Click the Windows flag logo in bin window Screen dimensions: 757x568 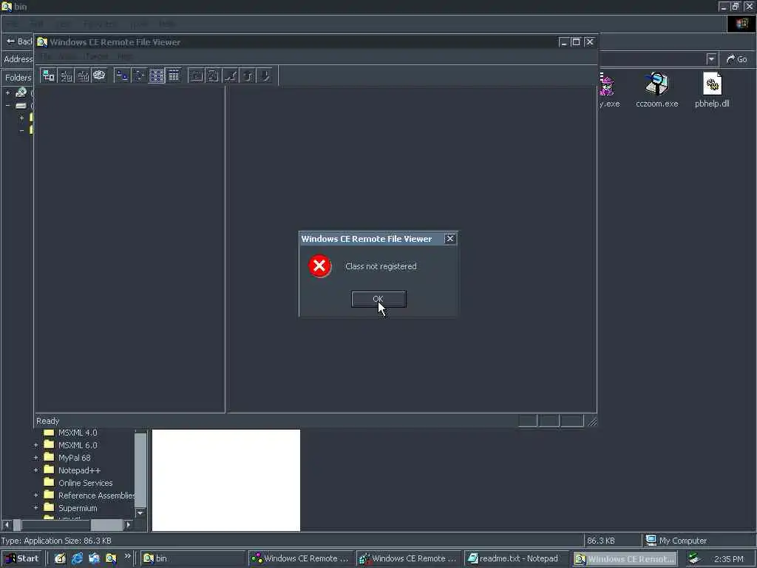[741, 24]
